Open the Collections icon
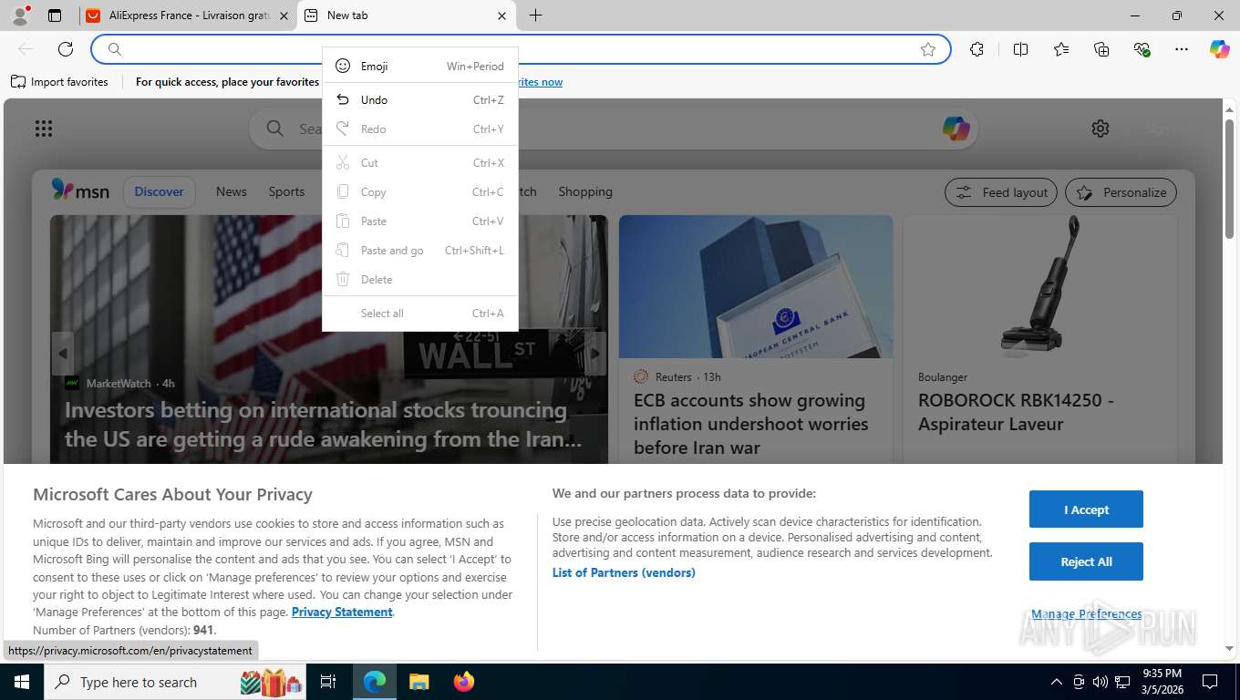 (x=1101, y=49)
